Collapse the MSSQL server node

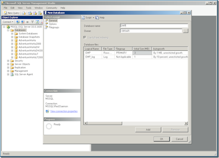point(4,27)
